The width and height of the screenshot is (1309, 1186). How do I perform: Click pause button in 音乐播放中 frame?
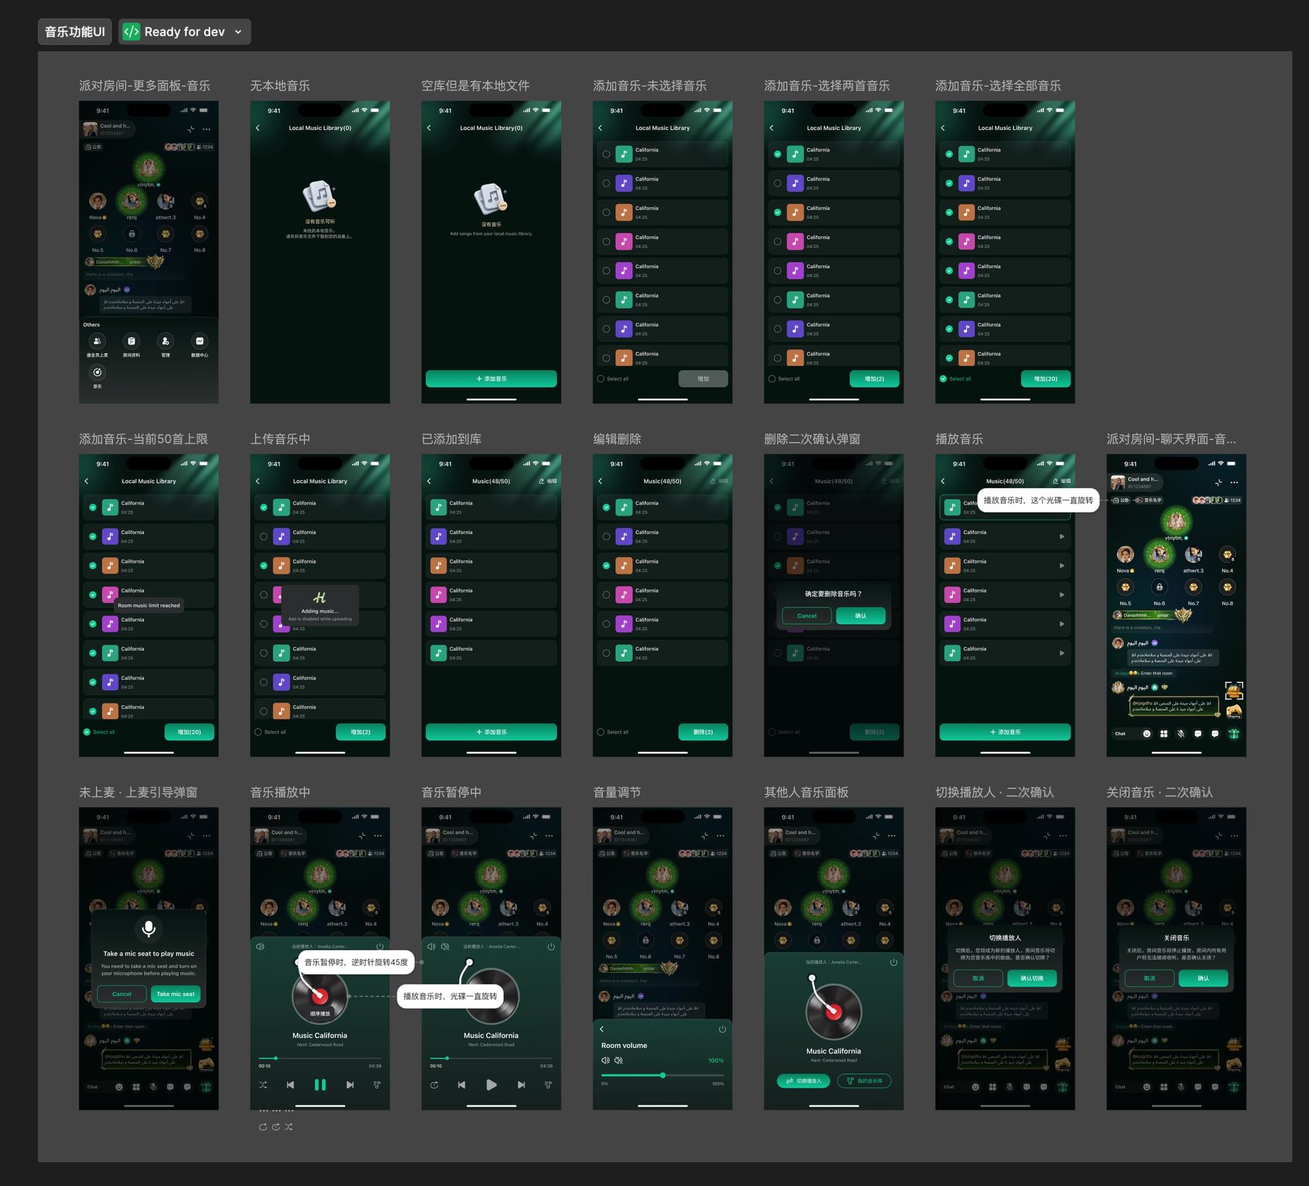(x=320, y=1085)
